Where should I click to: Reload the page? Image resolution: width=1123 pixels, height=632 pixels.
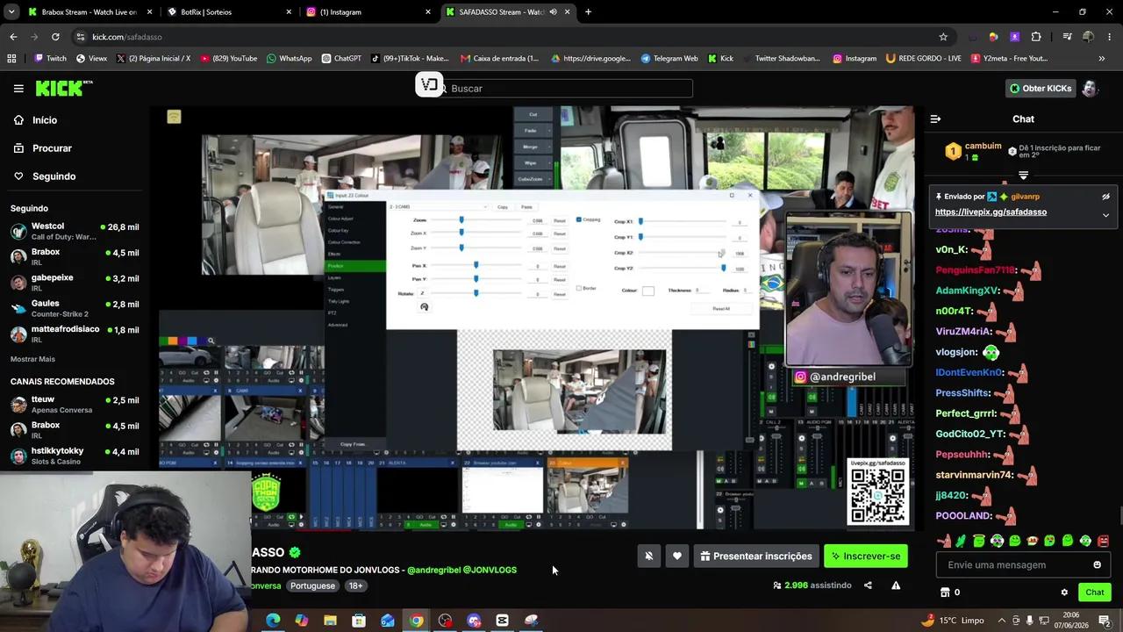click(55, 37)
